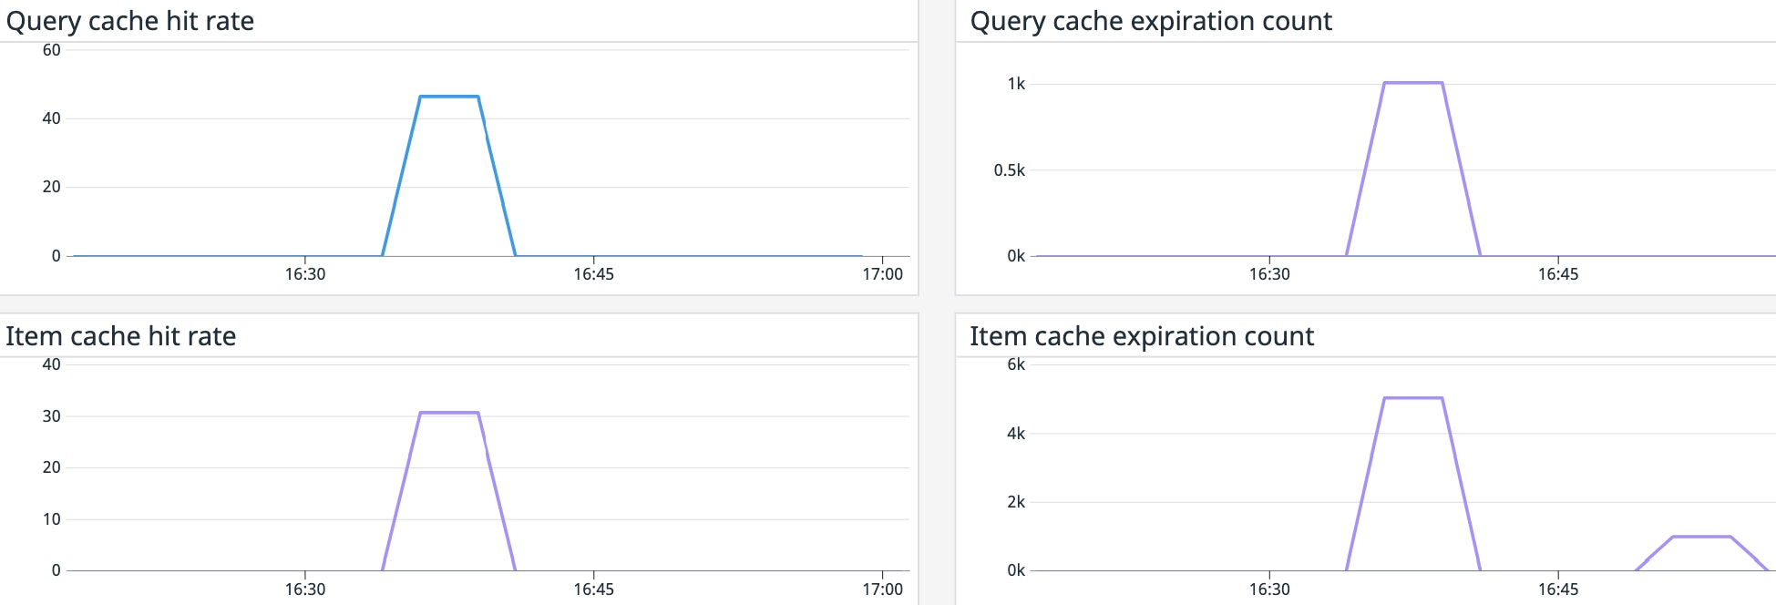Select 16:45 tick on Query cache expiration count axis
The image size is (1776, 605).
(x=1558, y=273)
